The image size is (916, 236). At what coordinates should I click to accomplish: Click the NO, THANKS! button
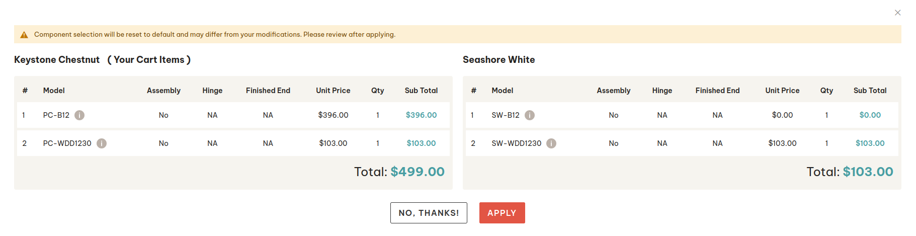429,213
